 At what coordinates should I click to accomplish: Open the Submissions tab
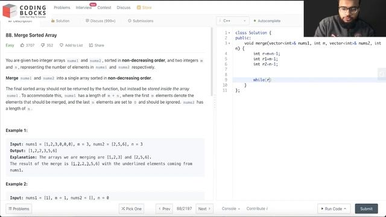[x=141, y=21]
